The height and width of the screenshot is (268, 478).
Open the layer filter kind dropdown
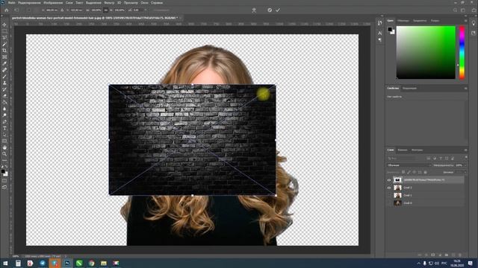[x=401, y=159]
